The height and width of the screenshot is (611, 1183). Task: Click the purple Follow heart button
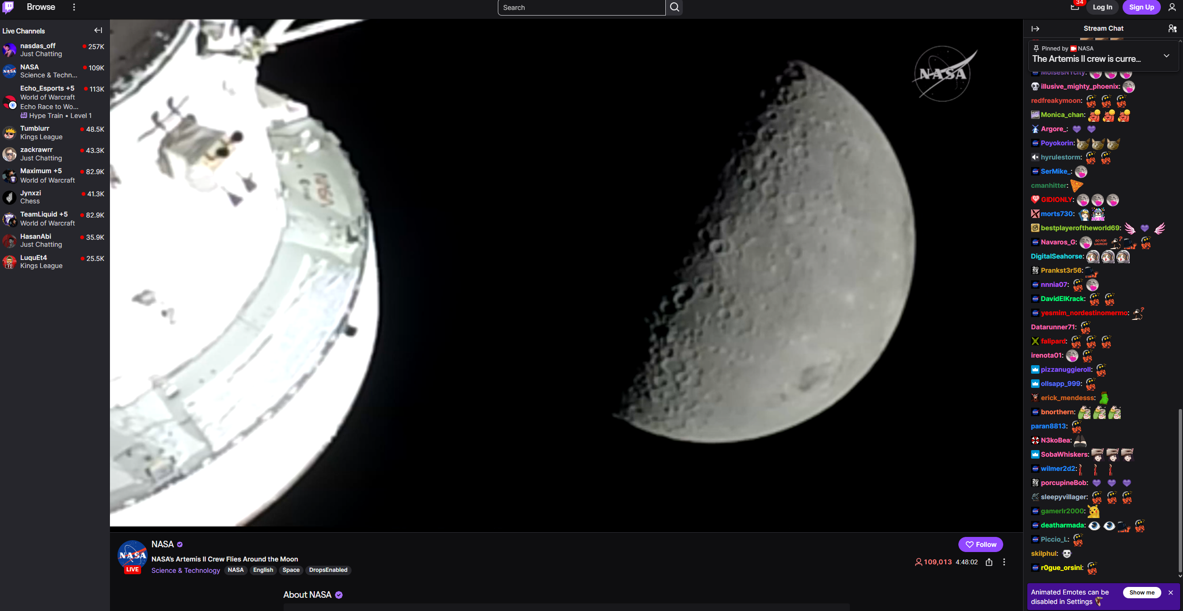[x=981, y=544]
